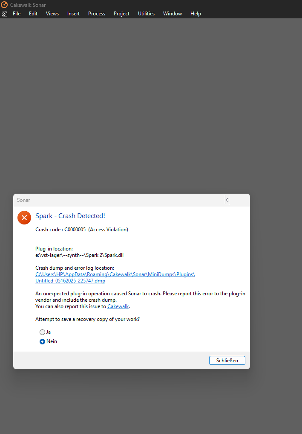Click the crash code C0000005 text
Screen dimensions: 302x434
point(82,230)
